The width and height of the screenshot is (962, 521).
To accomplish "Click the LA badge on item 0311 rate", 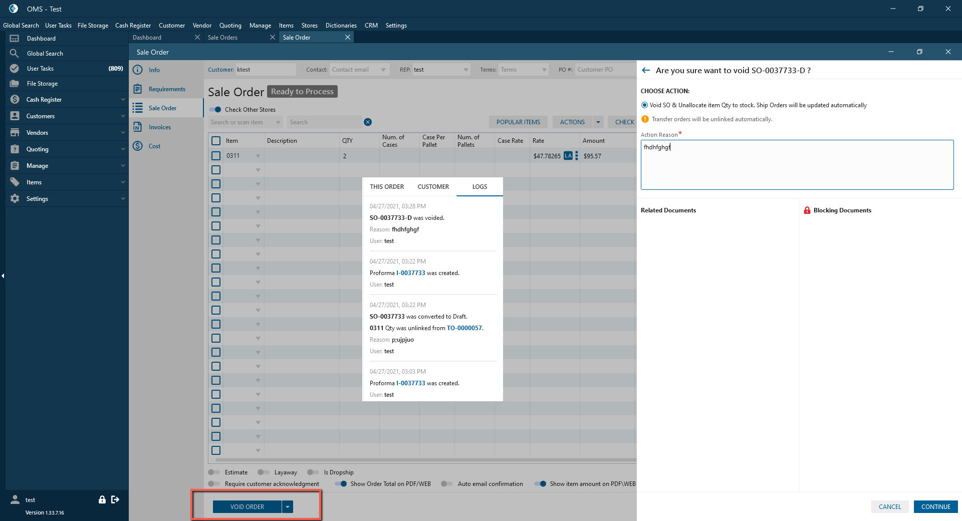I will (x=568, y=156).
